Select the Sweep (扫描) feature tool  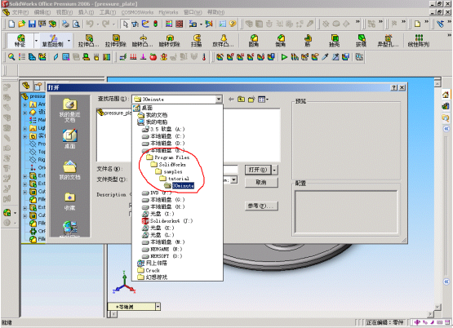197,41
